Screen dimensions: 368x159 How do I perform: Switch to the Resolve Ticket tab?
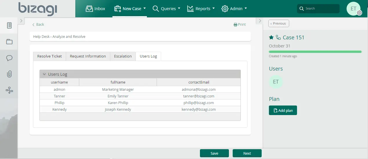pos(50,56)
